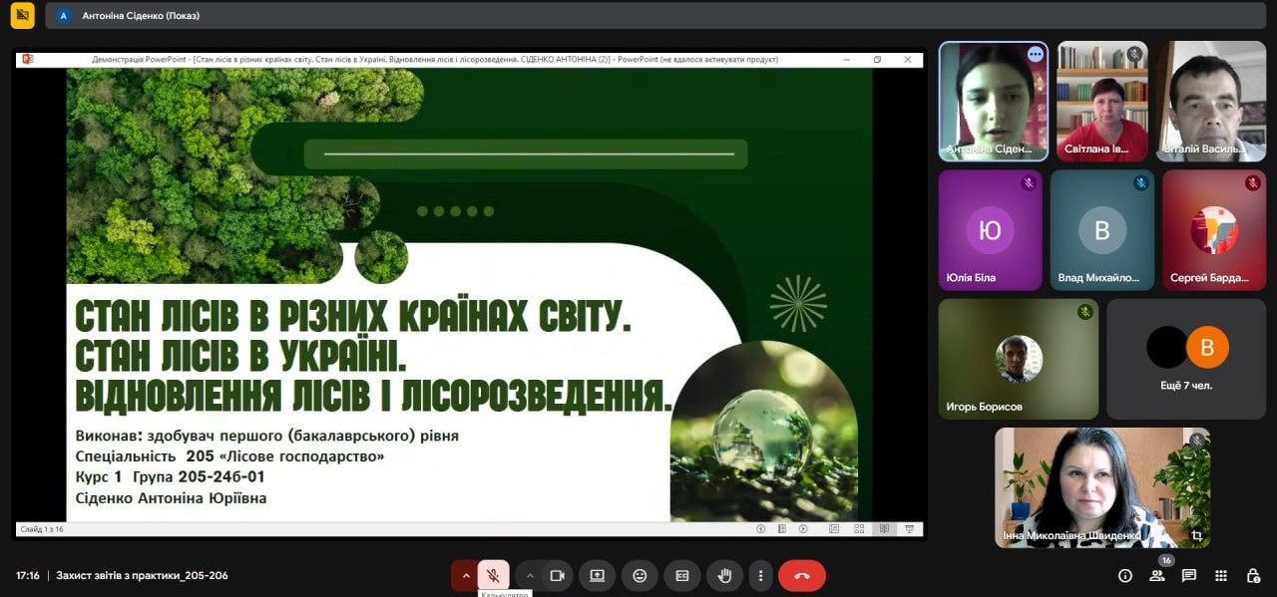Click the Слайд 1 з 16 status text

pyautogui.click(x=42, y=529)
